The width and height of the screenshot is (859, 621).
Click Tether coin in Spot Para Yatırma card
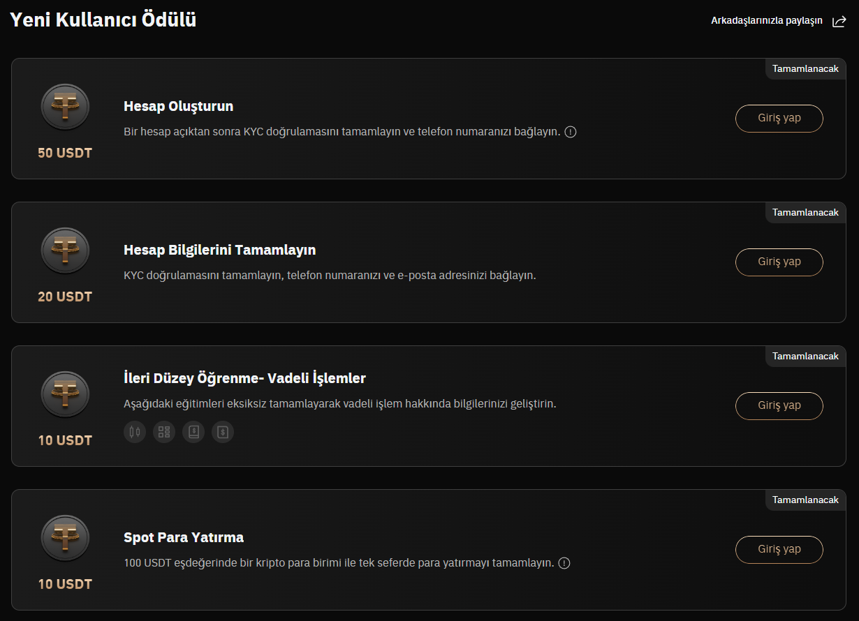pos(65,539)
